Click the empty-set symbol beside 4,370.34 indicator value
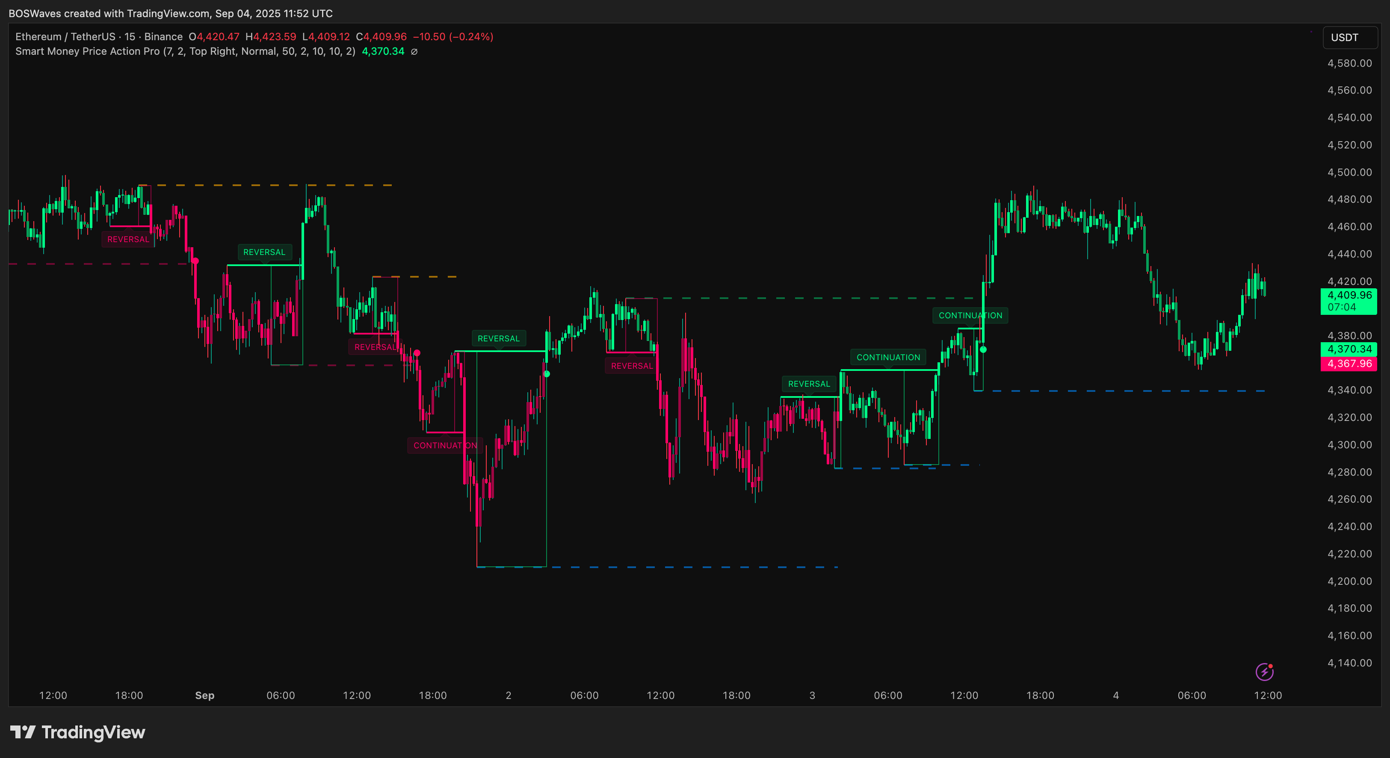 (414, 52)
